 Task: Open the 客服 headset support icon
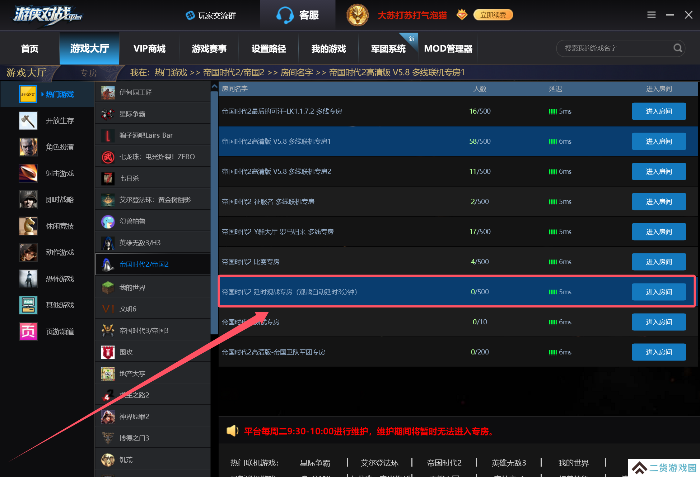tap(285, 15)
